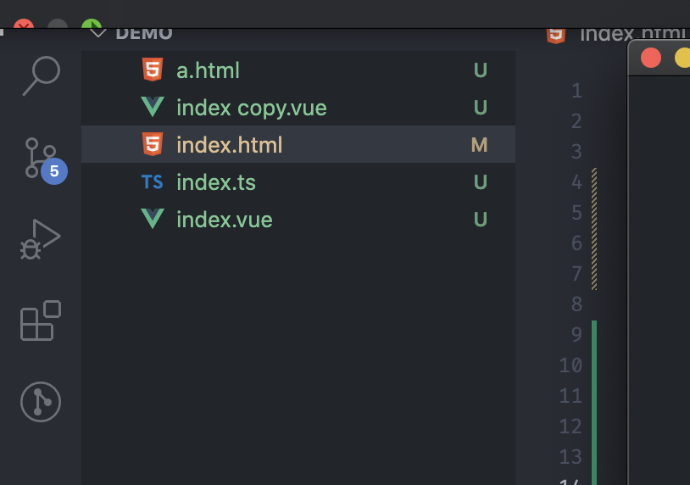Click the green added-lines gutter marker at line 10

pyautogui.click(x=594, y=365)
